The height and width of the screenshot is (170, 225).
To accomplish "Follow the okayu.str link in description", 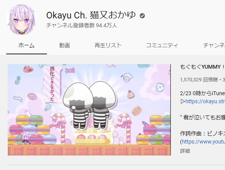I will (205, 101).
